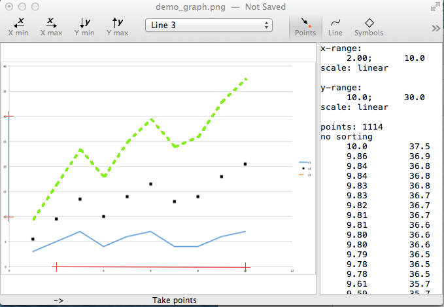Viewport: 444px width, 307px height.
Task: Click the arrow button at bottom left
Action: [58, 300]
